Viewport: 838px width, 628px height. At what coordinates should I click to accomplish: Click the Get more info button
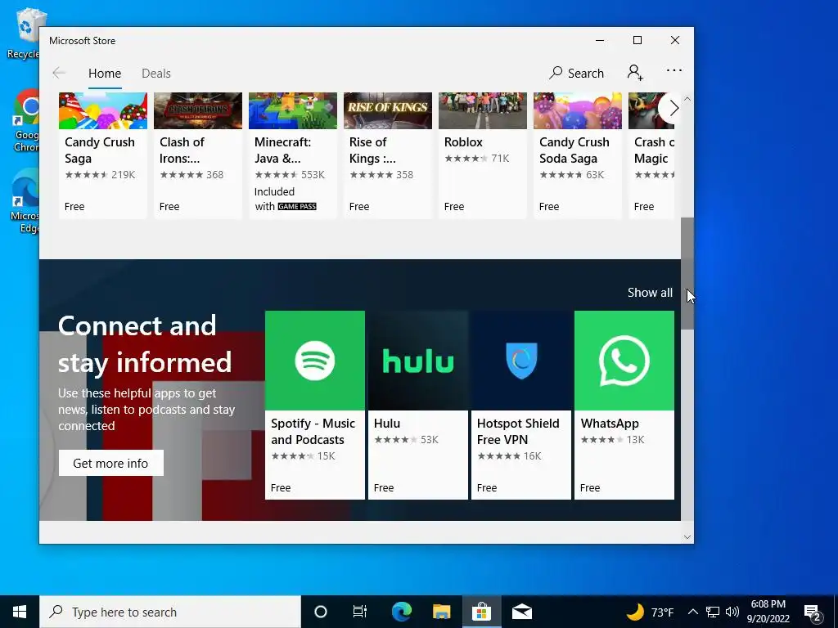110,463
